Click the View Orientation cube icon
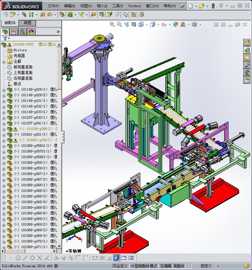The height and width of the screenshot is (270, 252). [141, 25]
